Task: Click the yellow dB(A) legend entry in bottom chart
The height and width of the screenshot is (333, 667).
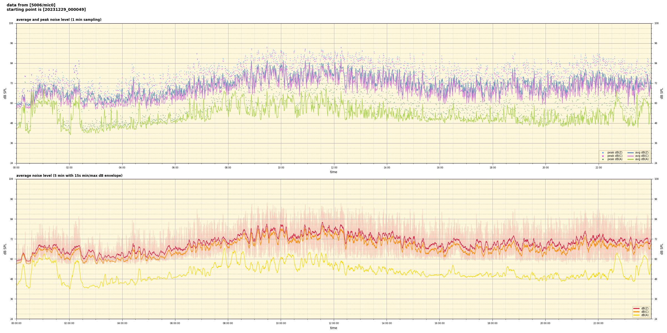Action: click(636, 315)
